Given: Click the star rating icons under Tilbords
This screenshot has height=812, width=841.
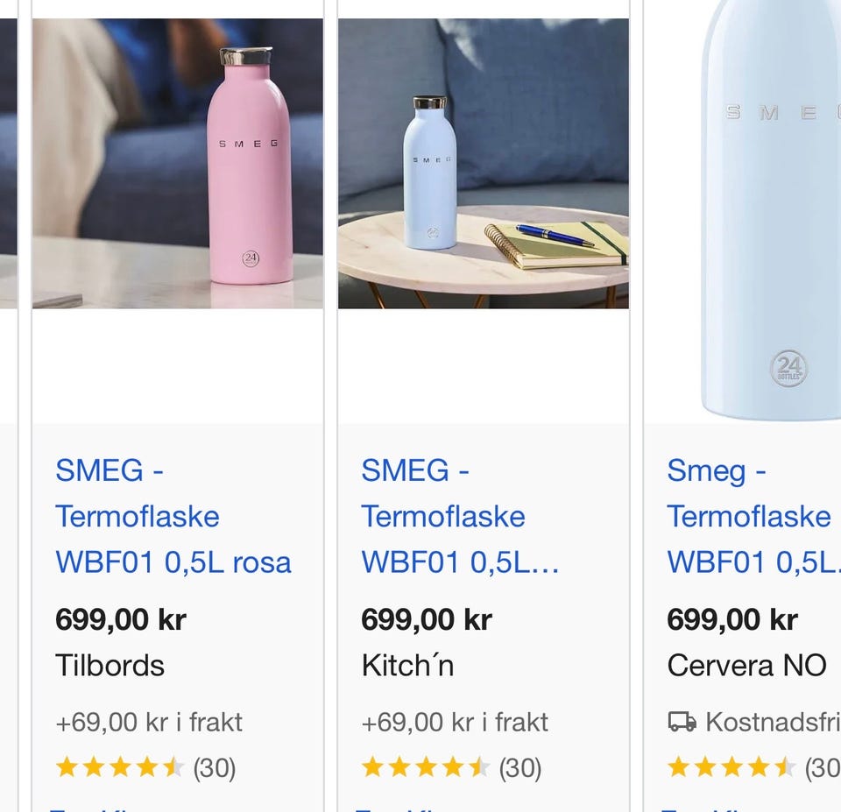Looking at the screenshot, I should [120, 767].
